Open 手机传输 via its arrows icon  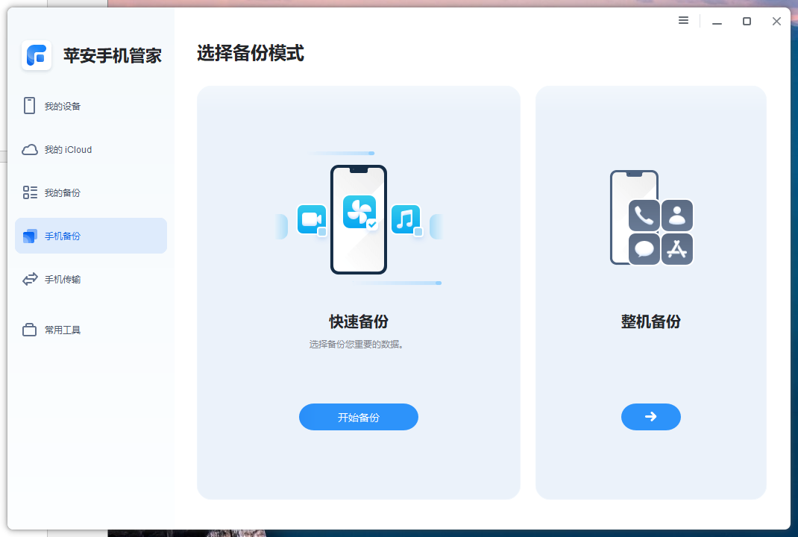tap(30, 279)
